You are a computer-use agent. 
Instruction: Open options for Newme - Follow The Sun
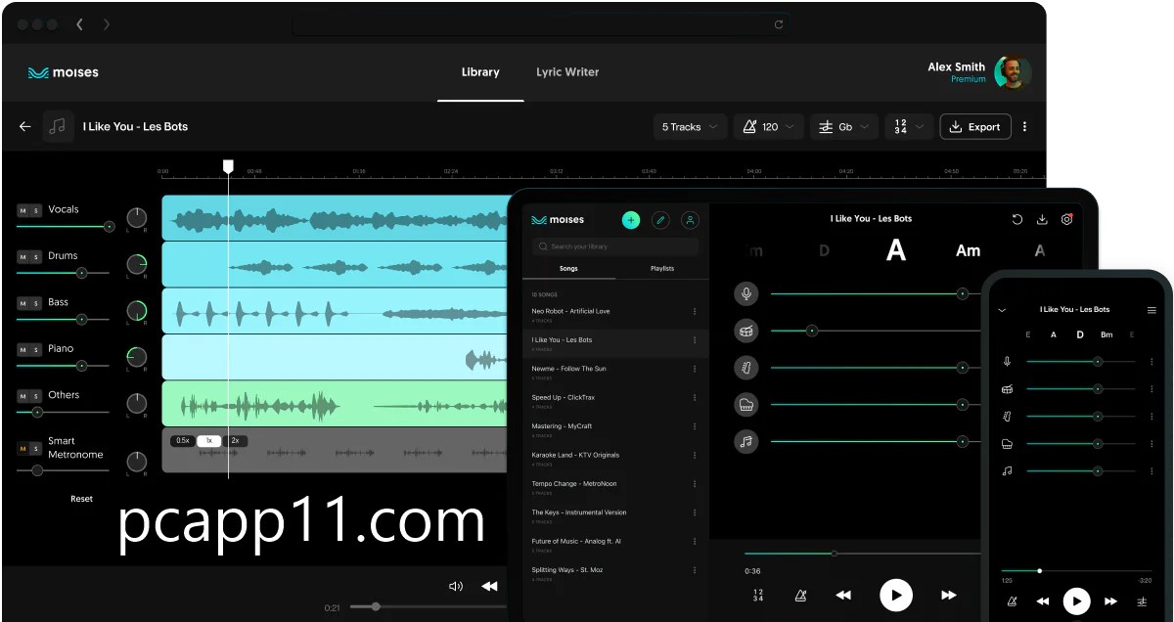click(695, 369)
